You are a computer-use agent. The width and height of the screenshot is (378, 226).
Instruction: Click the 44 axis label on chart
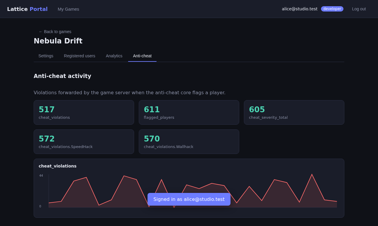(x=41, y=175)
